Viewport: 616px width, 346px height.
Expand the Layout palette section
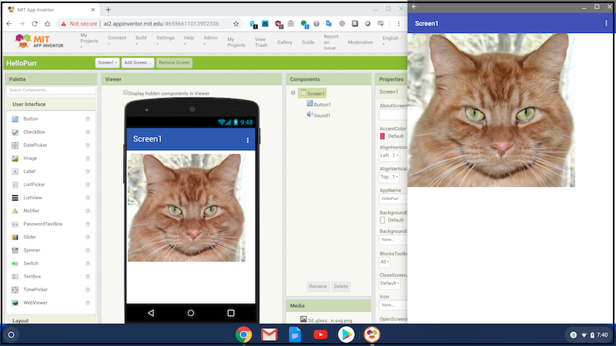point(51,321)
